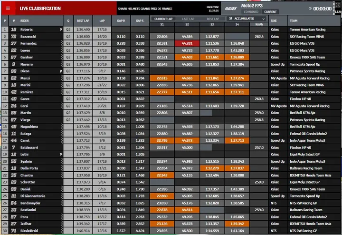The image size is (342, 235).
Task: Select rider Baldassarri
Action: tap(29, 147)
